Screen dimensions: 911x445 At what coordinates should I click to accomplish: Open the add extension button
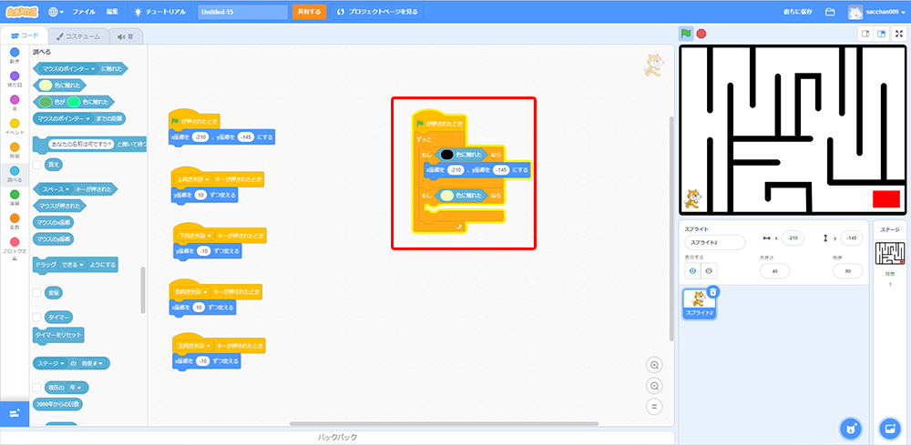14,413
